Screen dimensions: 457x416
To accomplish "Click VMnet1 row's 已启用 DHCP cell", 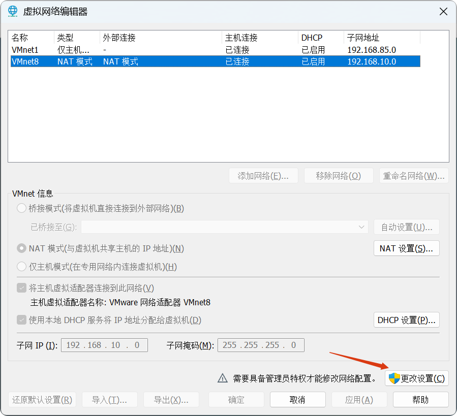I will [x=313, y=50].
